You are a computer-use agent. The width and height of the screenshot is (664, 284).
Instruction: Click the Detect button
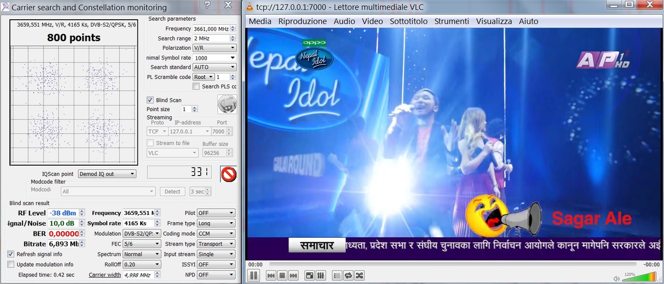[172, 192]
